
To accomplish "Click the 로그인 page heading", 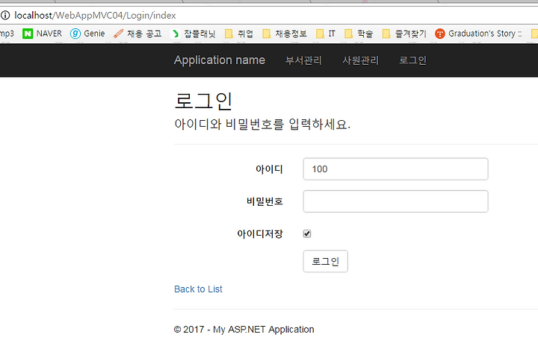I will point(203,101).
